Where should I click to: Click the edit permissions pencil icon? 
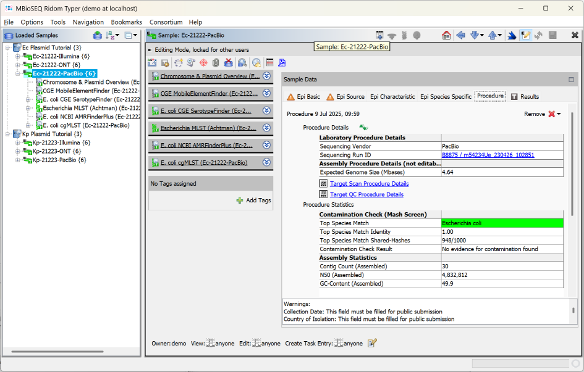pyautogui.click(x=372, y=343)
